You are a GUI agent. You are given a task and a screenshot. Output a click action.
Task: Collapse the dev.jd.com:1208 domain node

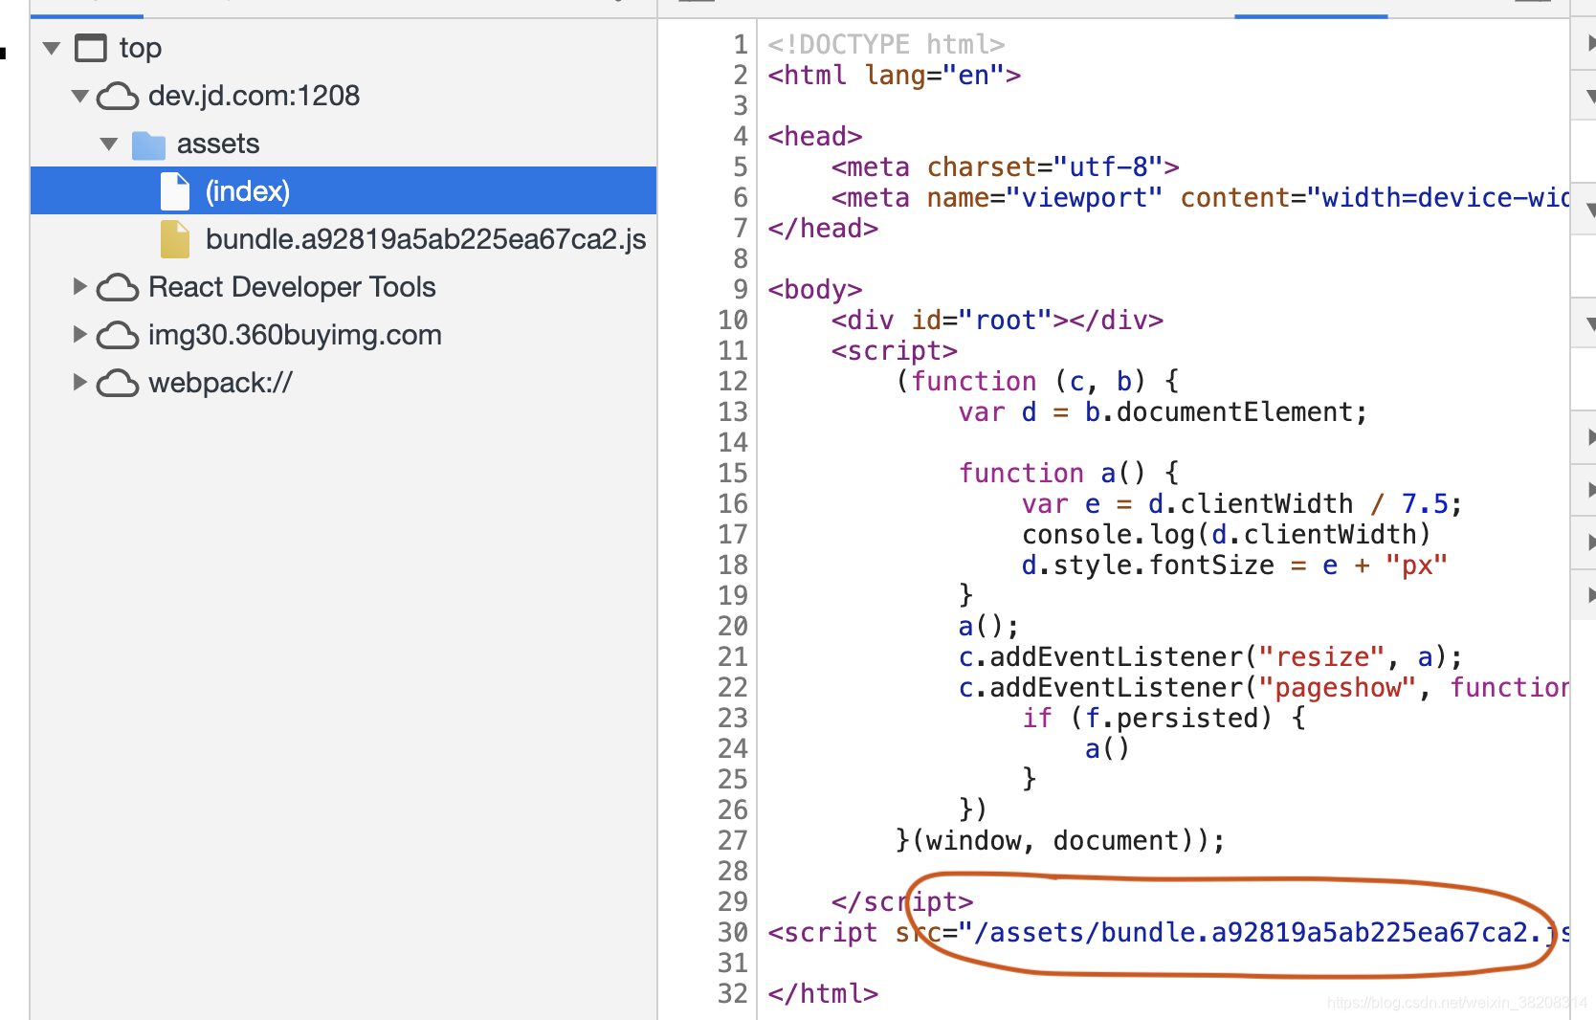pos(80,96)
